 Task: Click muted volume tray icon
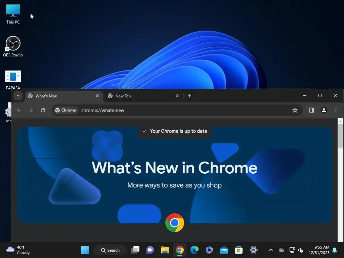[x=301, y=250]
